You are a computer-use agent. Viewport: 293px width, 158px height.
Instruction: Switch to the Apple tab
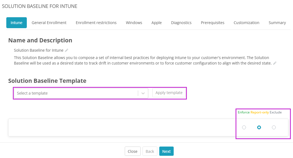[156, 23]
